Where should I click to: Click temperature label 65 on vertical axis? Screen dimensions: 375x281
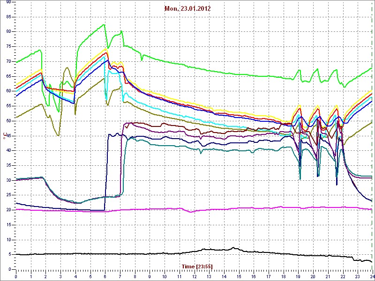8,76
